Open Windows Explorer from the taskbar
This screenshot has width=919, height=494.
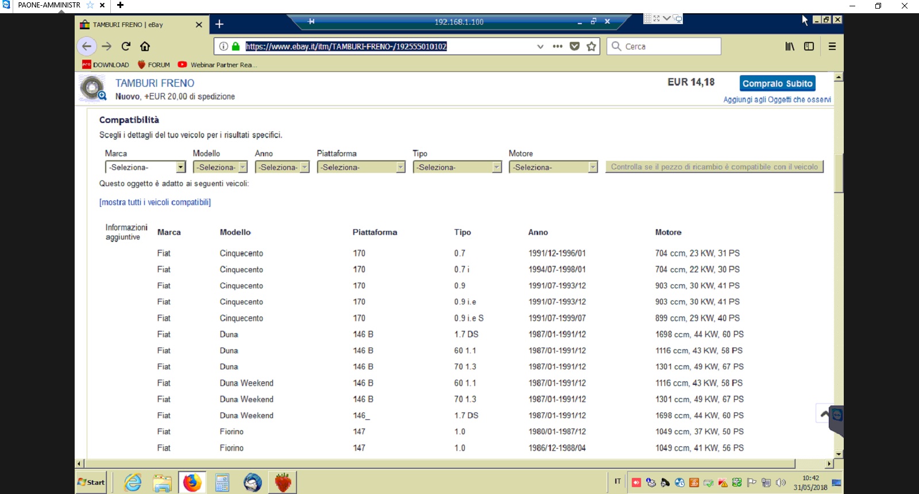[x=163, y=483]
